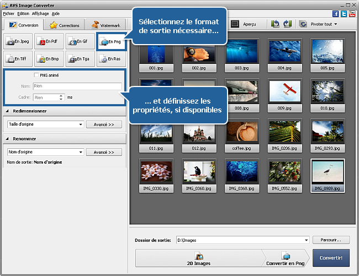Image resolution: width=359 pixels, height=276 pixels.
Task: Open the Fichier menu
Action: pyautogui.click(x=9, y=14)
